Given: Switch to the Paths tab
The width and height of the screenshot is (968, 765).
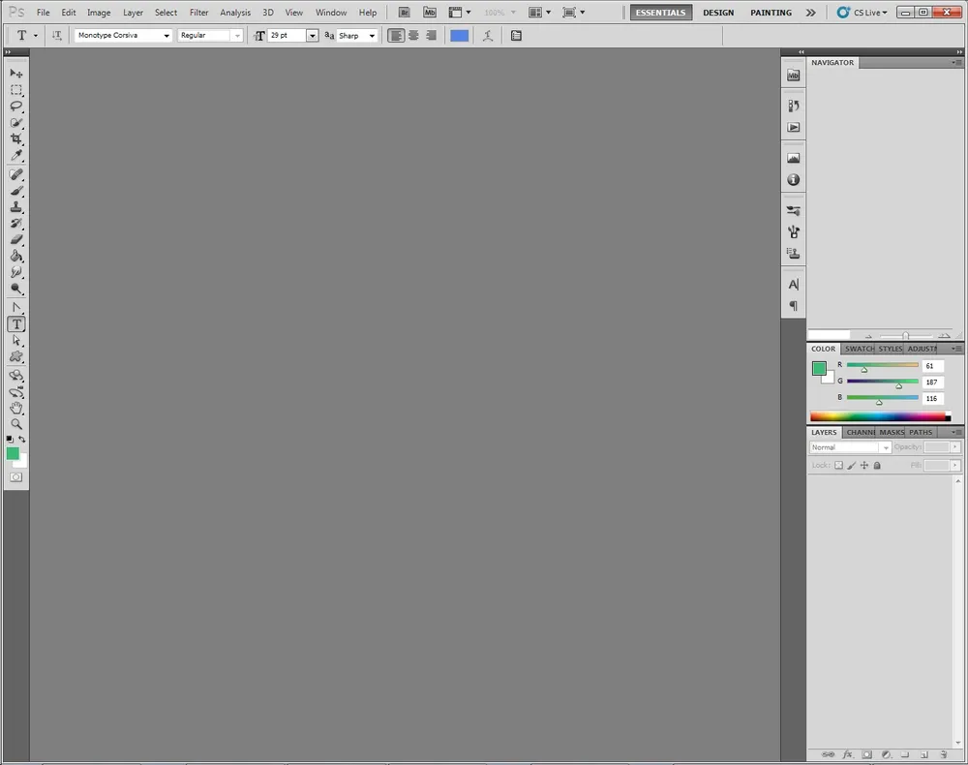Looking at the screenshot, I should (921, 432).
